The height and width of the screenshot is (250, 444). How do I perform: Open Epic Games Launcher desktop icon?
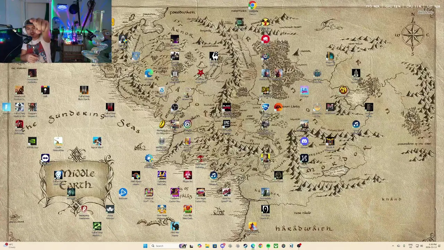tap(227, 124)
